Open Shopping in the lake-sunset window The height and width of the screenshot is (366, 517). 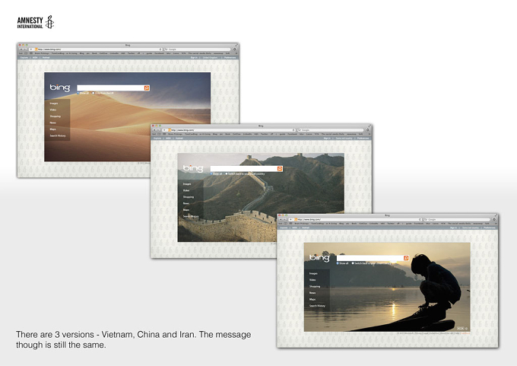pyautogui.click(x=315, y=286)
